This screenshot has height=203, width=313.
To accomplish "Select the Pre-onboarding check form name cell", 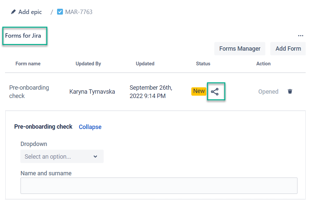I will click(29, 92).
